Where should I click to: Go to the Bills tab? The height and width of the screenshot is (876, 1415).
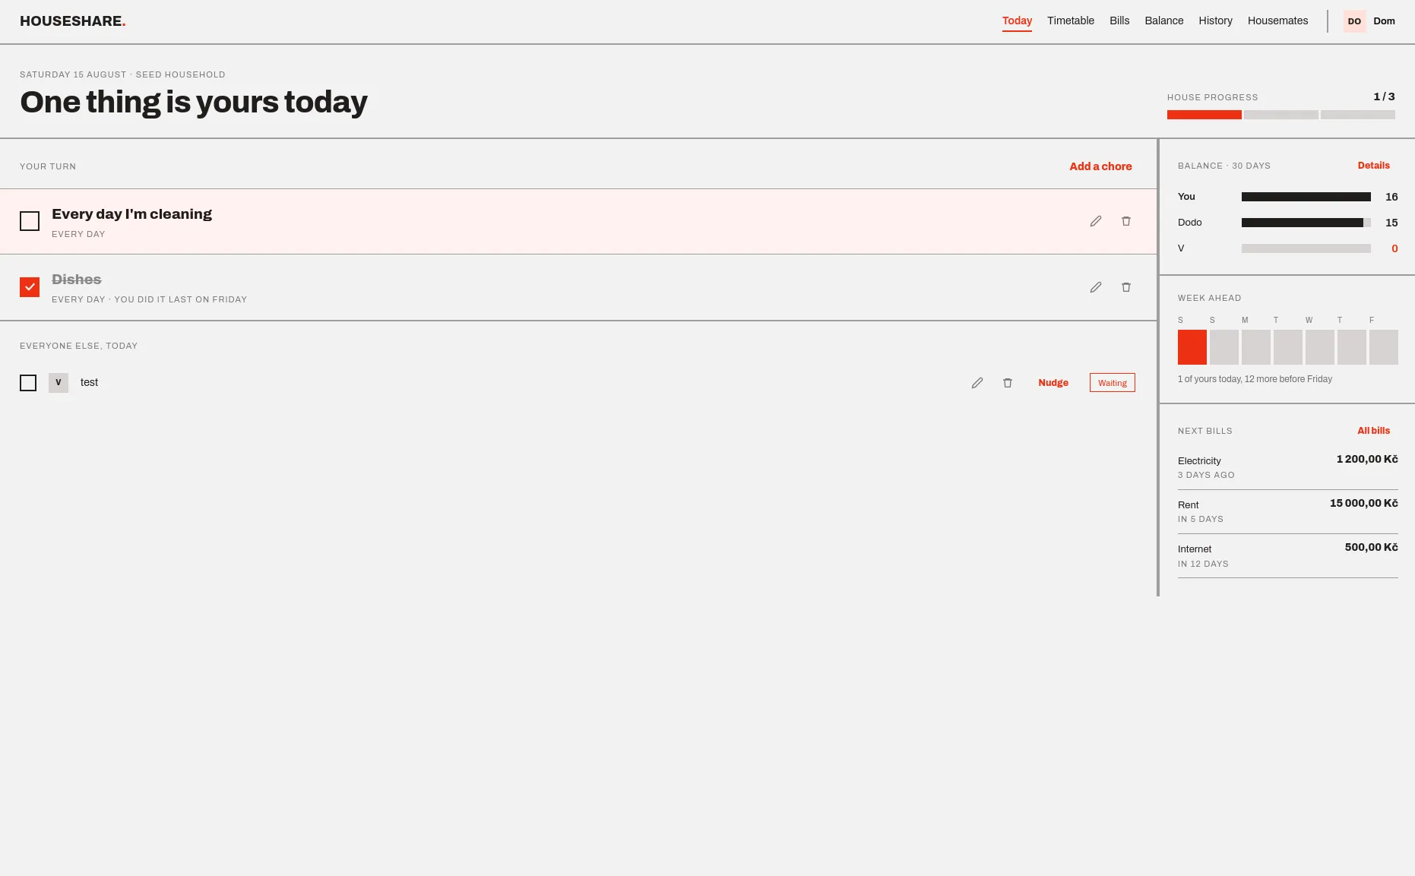pyautogui.click(x=1119, y=21)
